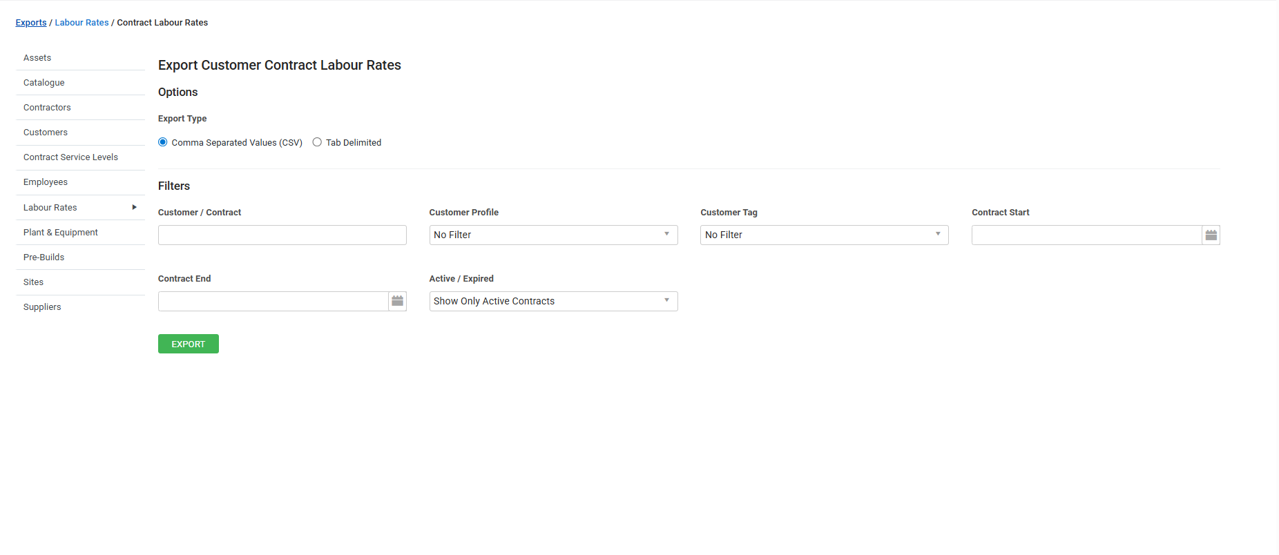Image resolution: width=1279 pixels, height=555 pixels.
Task: Select the Tab Delimited export type
Action: coord(317,142)
